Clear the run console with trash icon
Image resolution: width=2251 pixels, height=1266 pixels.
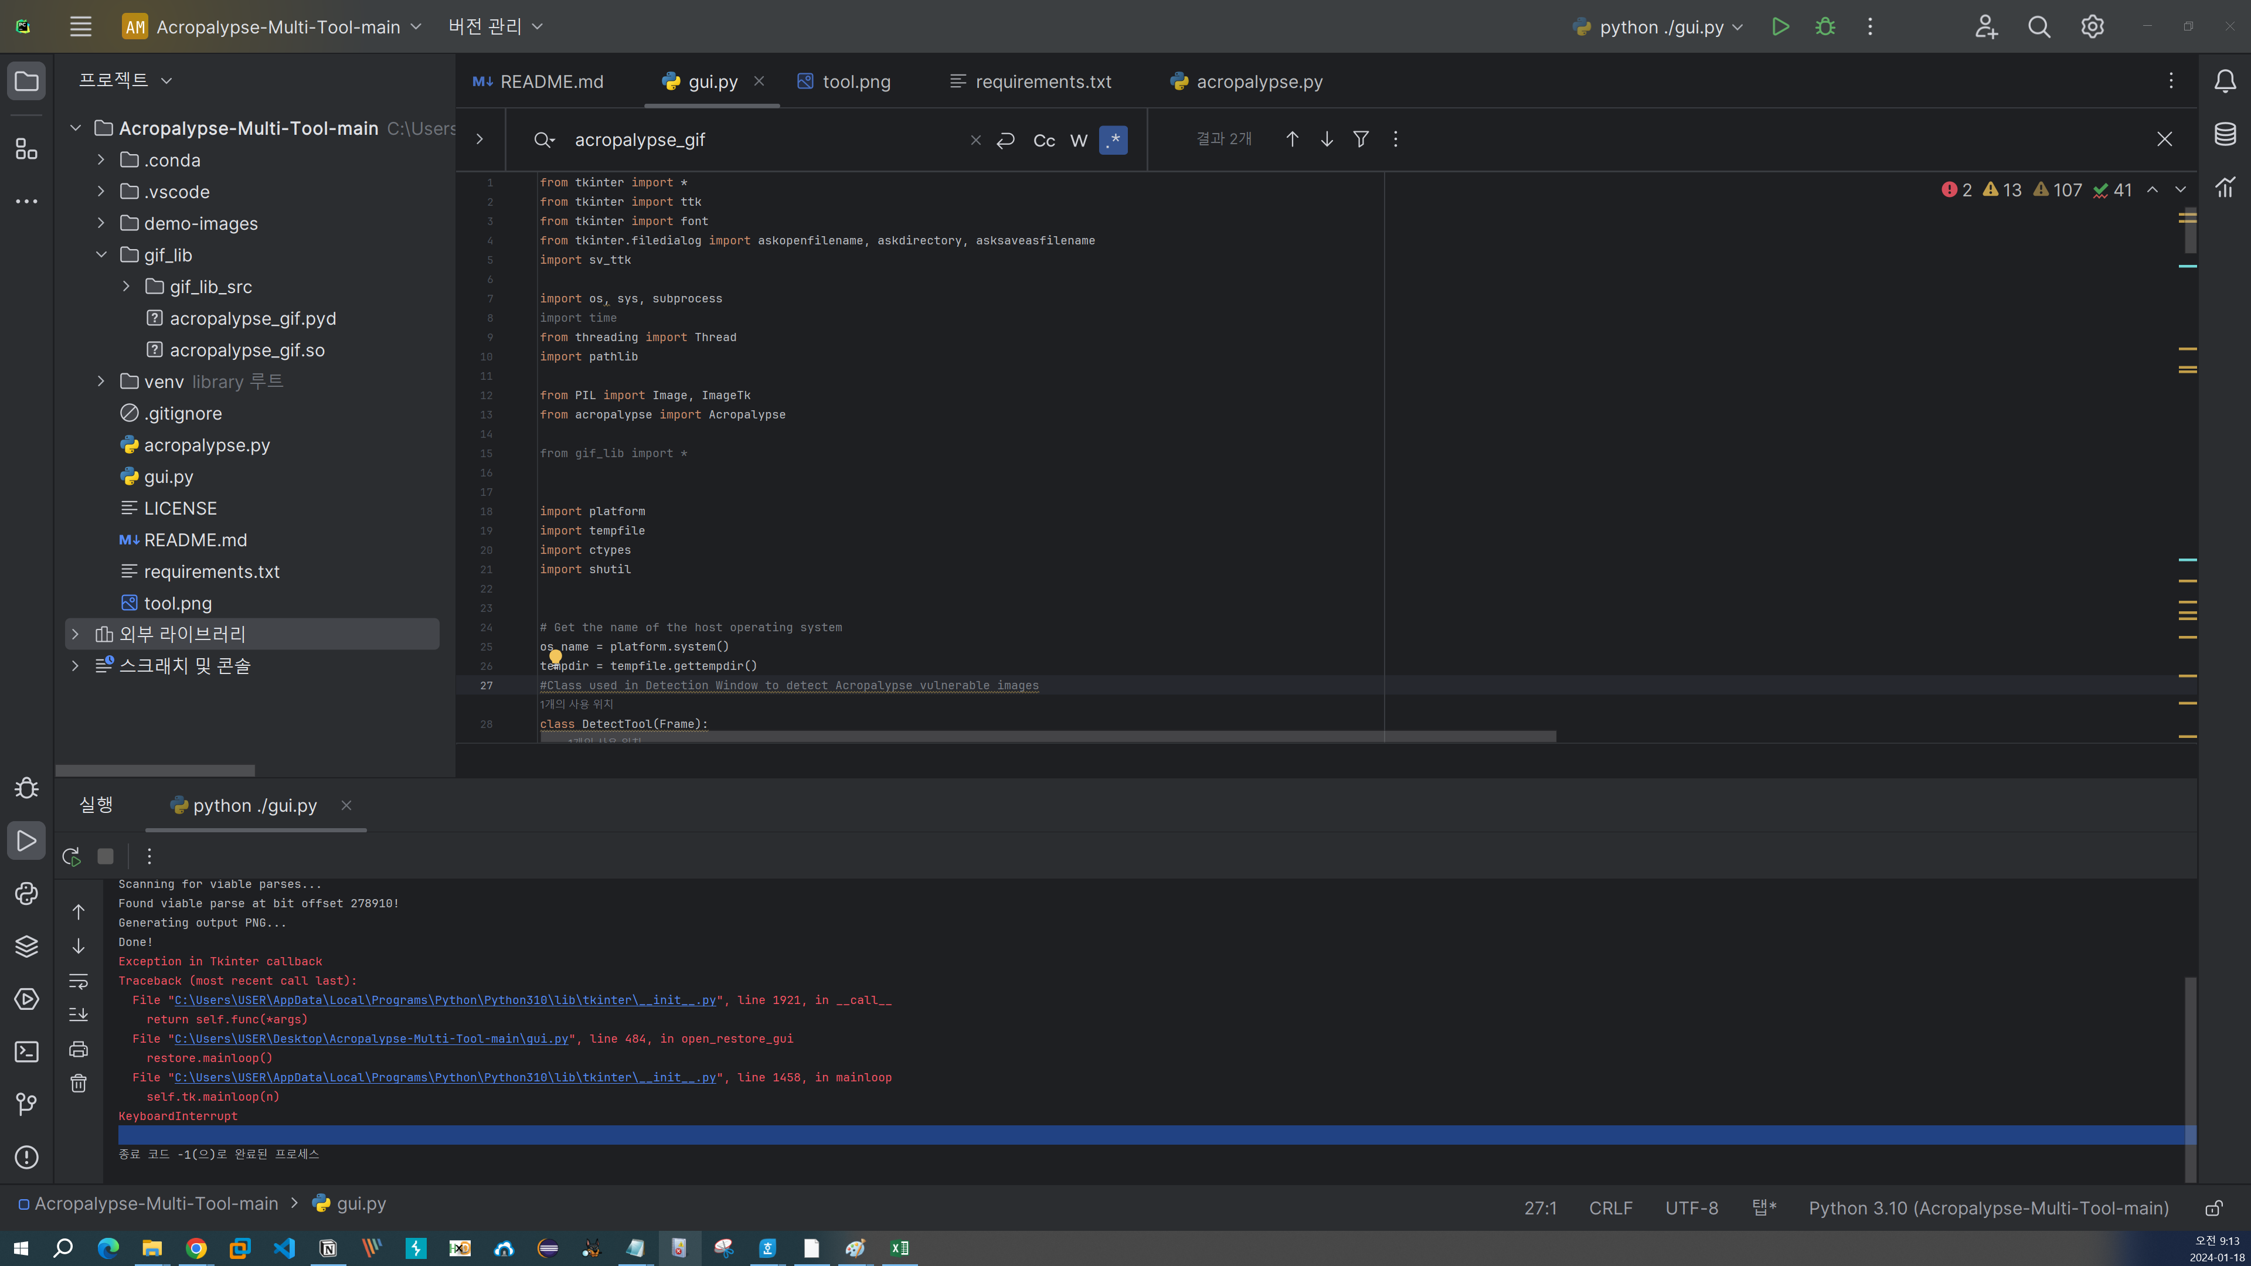(x=79, y=1083)
